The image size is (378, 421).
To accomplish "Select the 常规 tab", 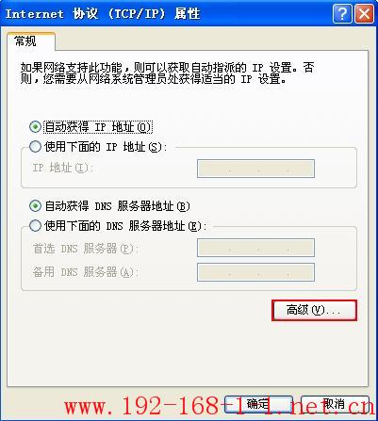I will (31, 41).
